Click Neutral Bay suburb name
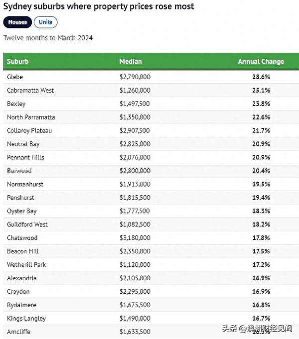 click(23, 144)
